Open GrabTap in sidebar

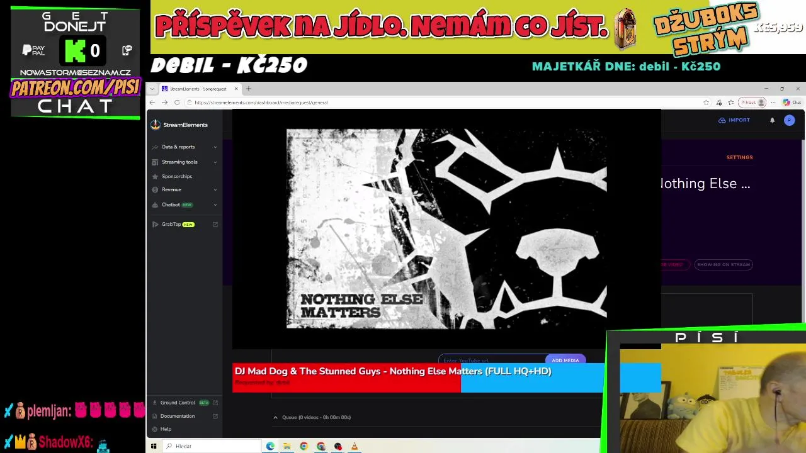tap(171, 225)
